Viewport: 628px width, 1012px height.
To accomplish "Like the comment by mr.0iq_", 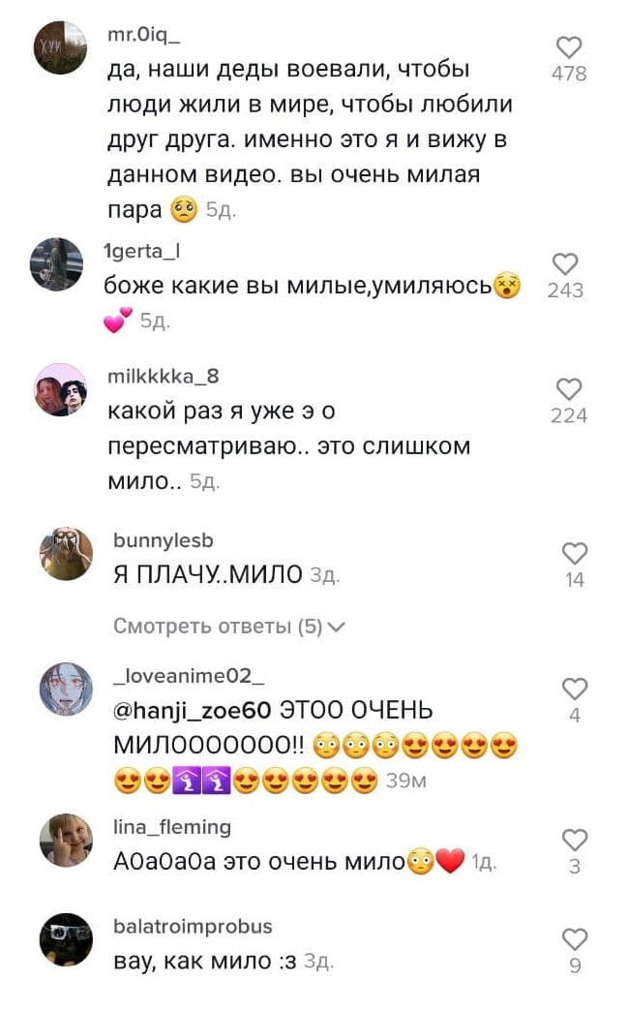I will [569, 47].
